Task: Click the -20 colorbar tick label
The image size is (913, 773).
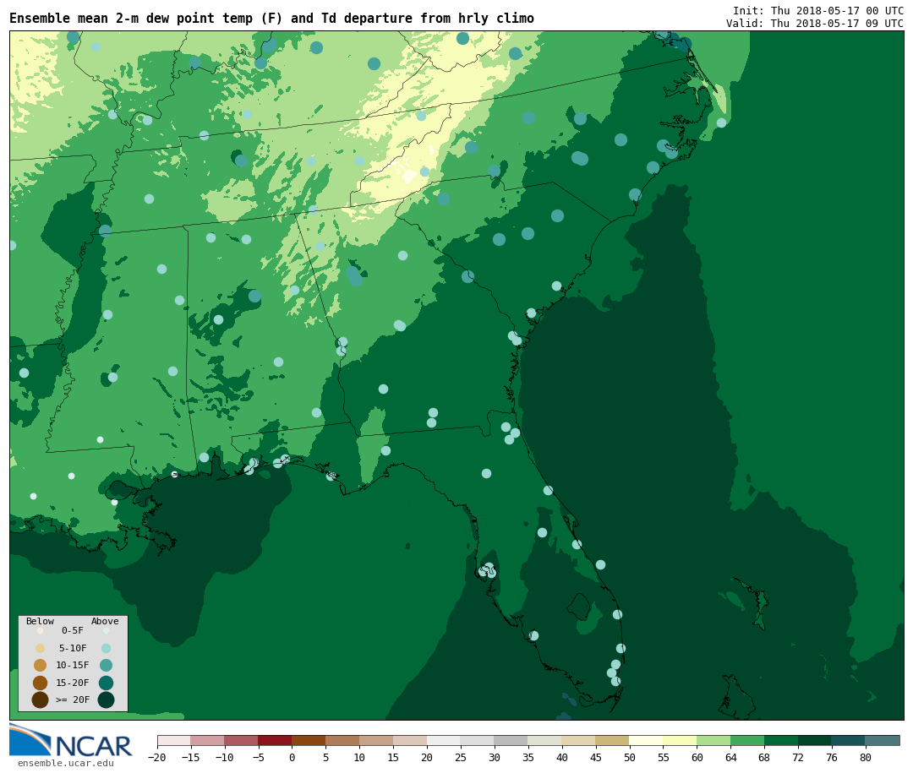Action: click(x=156, y=757)
